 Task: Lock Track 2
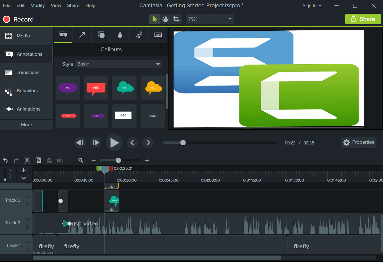point(27,226)
